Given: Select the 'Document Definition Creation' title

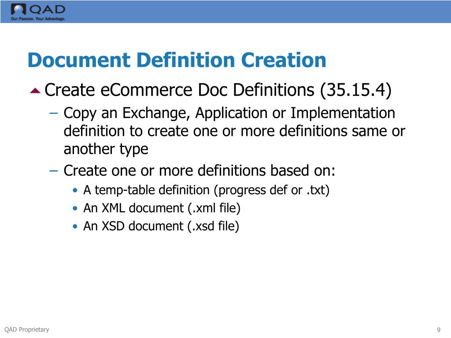Looking at the screenshot, I should 177,60.
